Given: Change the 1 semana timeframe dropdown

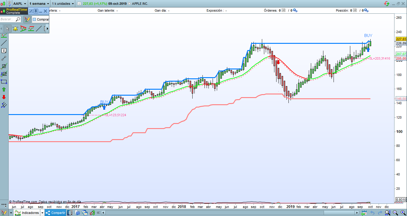Looking at the screenshot, I should coord(39,4).
